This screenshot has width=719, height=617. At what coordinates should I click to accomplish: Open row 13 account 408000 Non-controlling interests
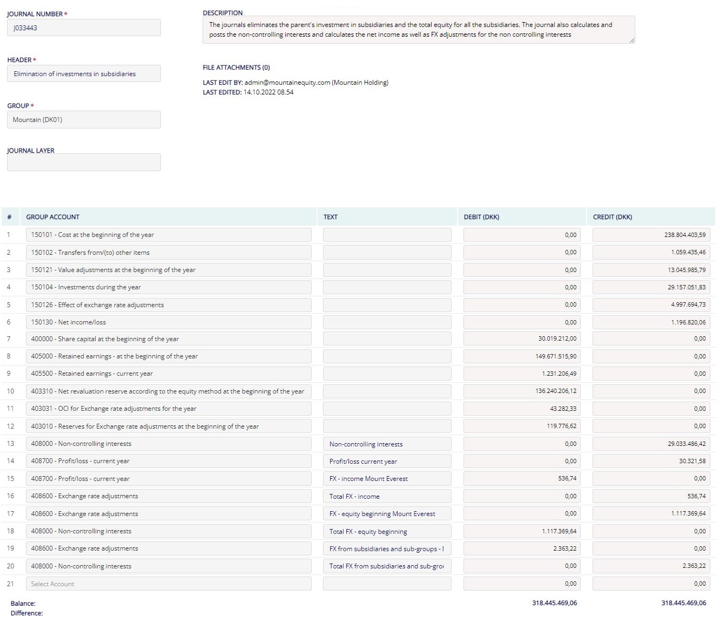(x=169, y=444)
